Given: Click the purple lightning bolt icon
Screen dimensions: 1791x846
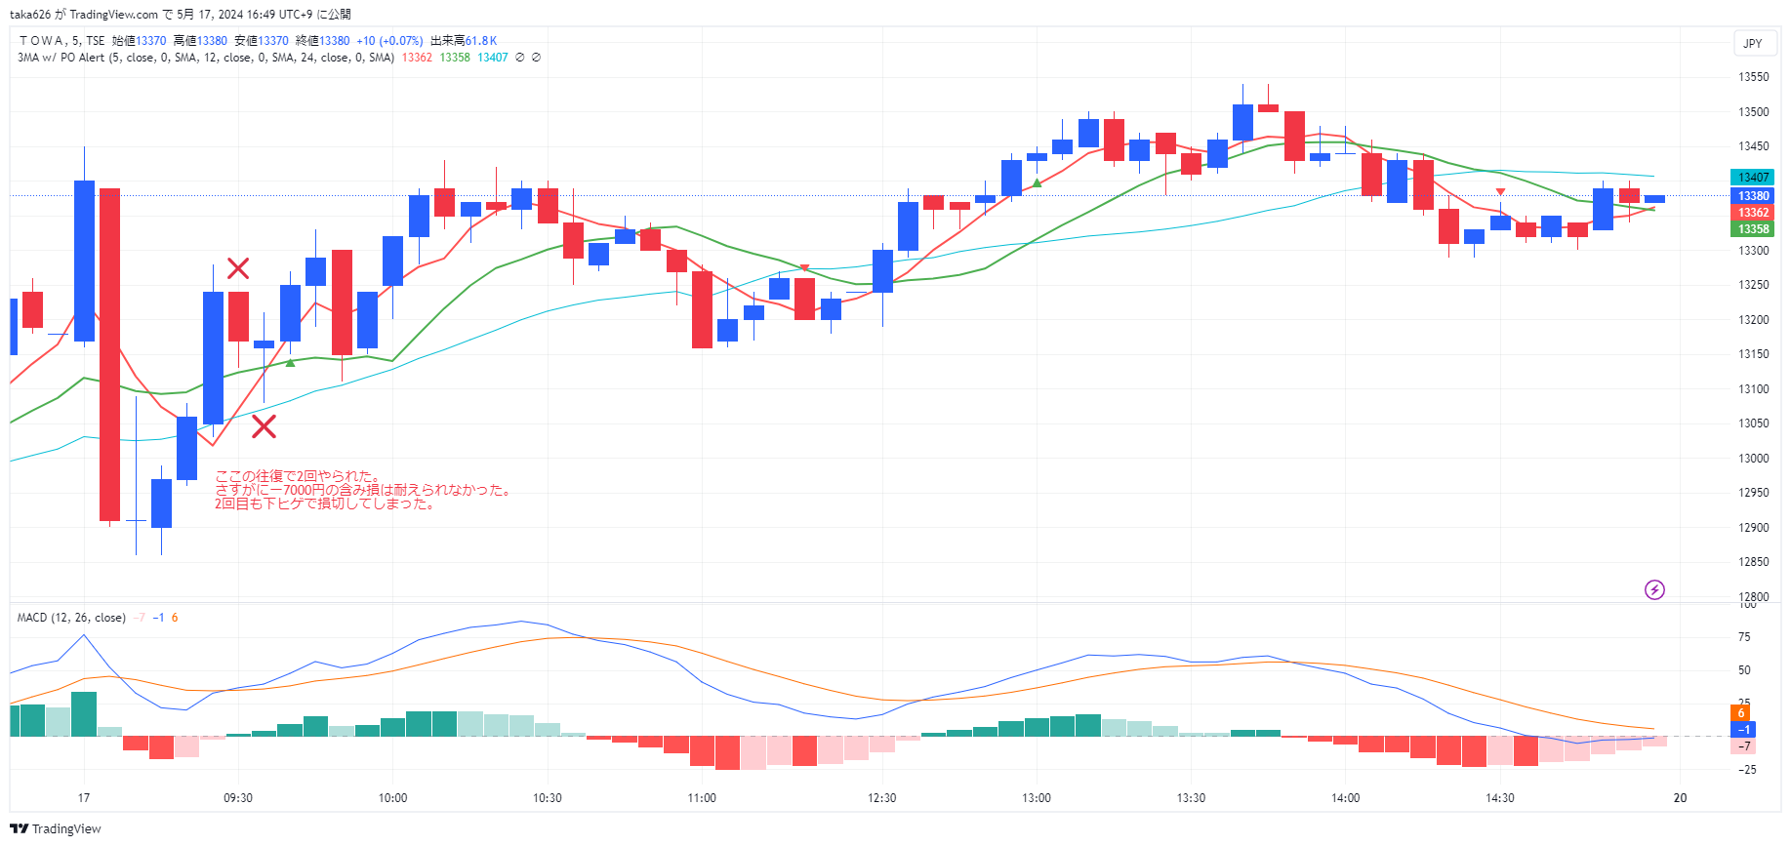Looking at the screenshot, I should point(1654,589).
